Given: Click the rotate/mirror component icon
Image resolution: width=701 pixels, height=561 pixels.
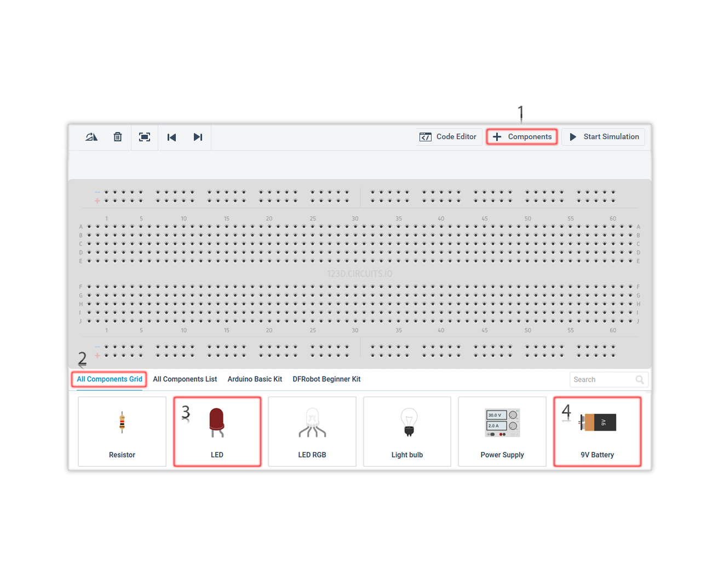Looking at the screenshot, I should tap(91, 137).
